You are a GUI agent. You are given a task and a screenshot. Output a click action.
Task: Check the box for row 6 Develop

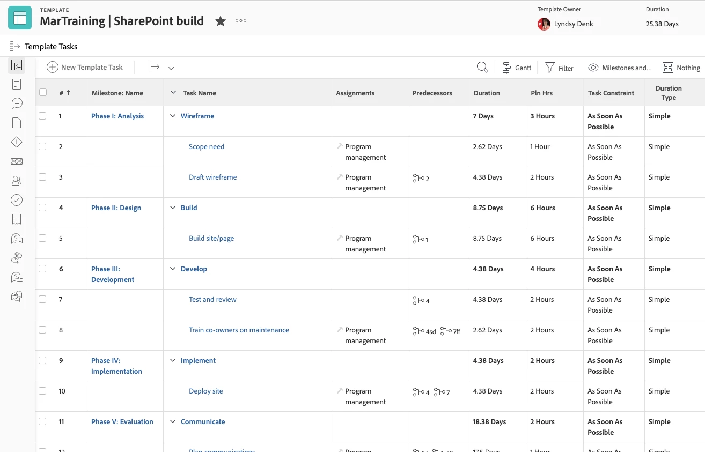tap(43, 269)
